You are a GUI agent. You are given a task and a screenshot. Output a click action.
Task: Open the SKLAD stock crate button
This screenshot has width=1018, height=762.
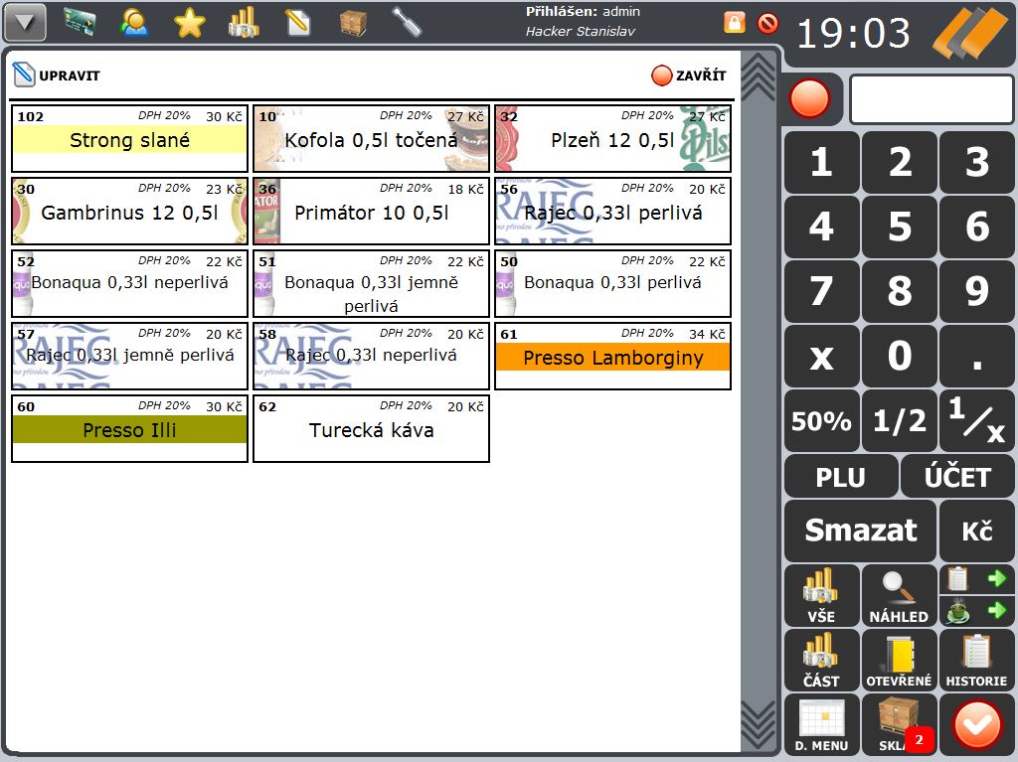pyautogui.click(x=900, y=724)
